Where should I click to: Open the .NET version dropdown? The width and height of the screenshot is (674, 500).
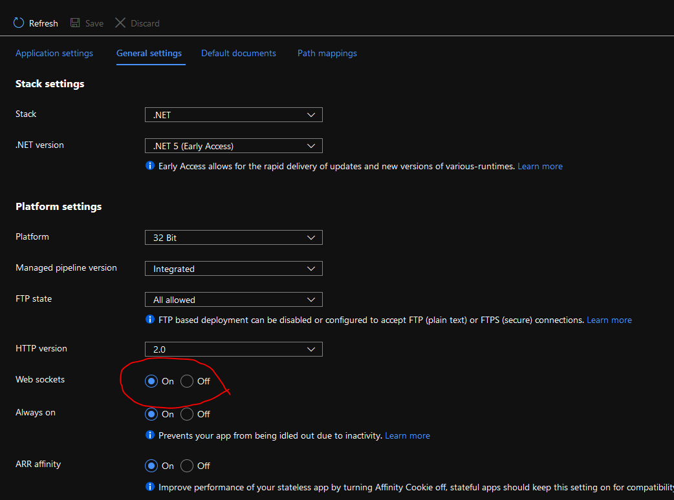pyautogui.click(x=234, y=146)
